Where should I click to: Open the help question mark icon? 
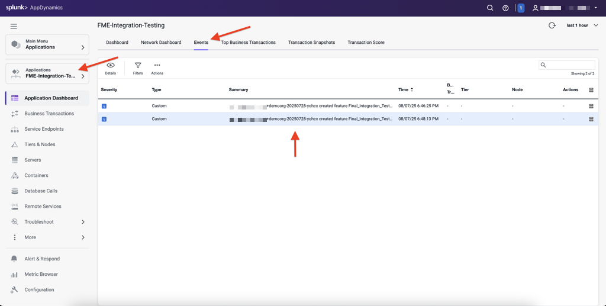505,8
